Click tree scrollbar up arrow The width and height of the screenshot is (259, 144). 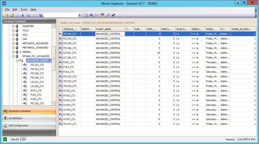[54, 26]
